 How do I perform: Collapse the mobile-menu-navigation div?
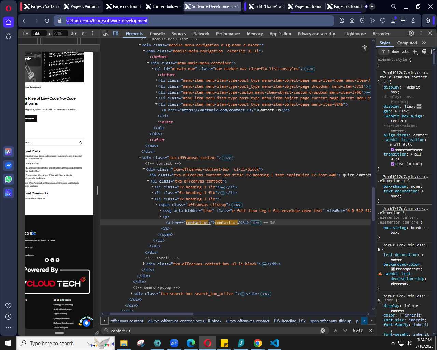140,45
